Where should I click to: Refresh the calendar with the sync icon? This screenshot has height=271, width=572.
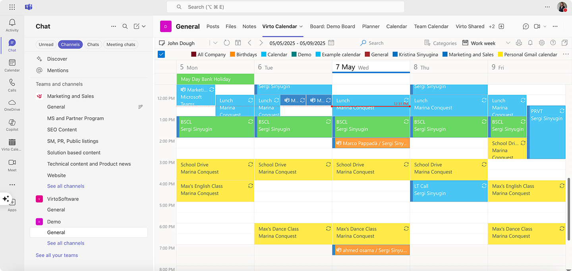(226, 43)
